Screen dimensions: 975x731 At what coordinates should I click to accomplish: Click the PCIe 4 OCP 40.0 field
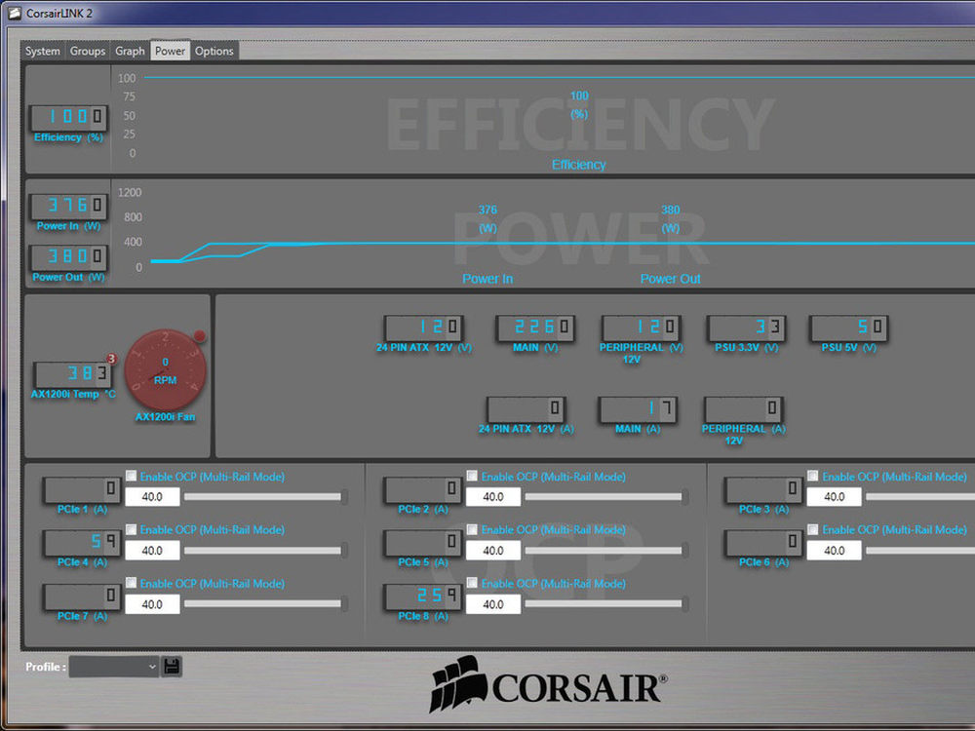[152, 550]
